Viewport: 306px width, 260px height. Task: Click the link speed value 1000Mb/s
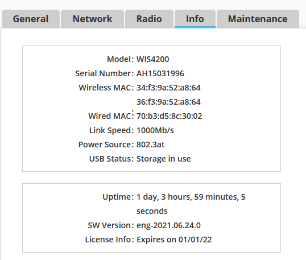[x=155, y=130]
